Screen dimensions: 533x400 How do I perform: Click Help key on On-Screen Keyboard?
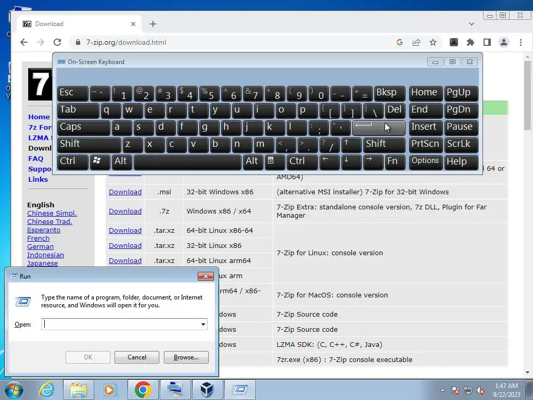(x=461, y=161)
